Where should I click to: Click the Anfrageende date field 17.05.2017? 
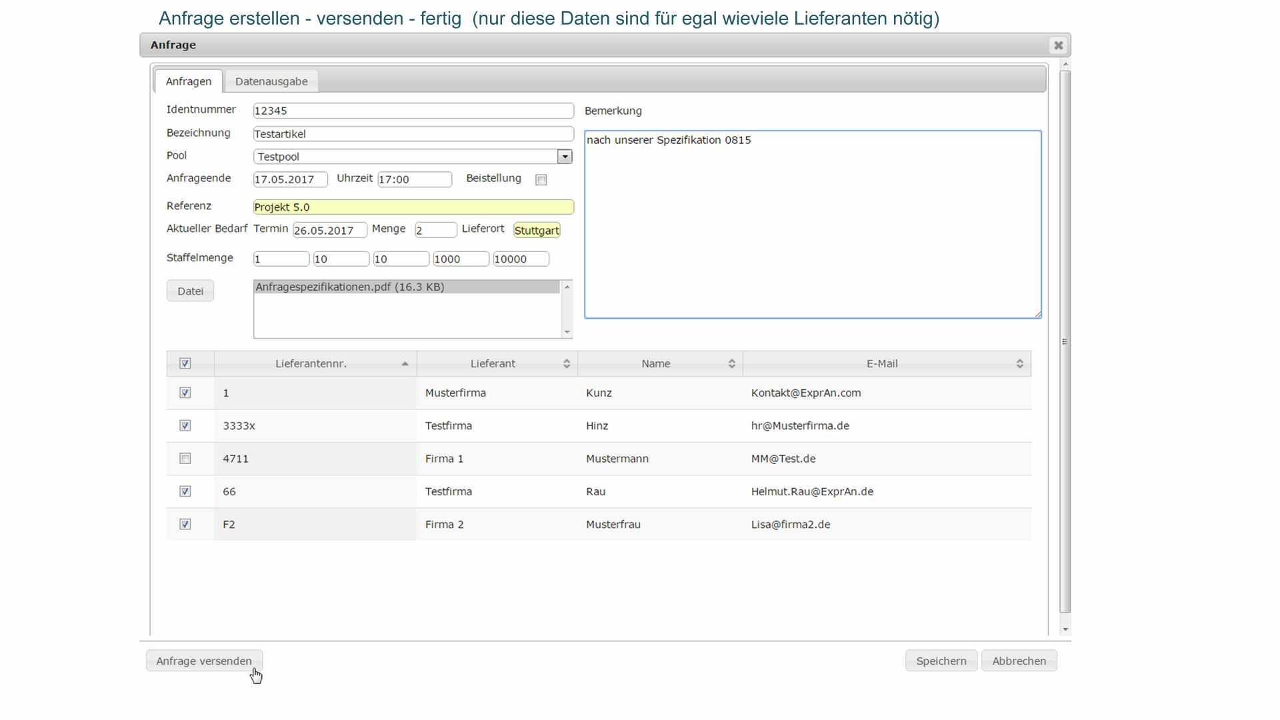[x=290, y=179]
